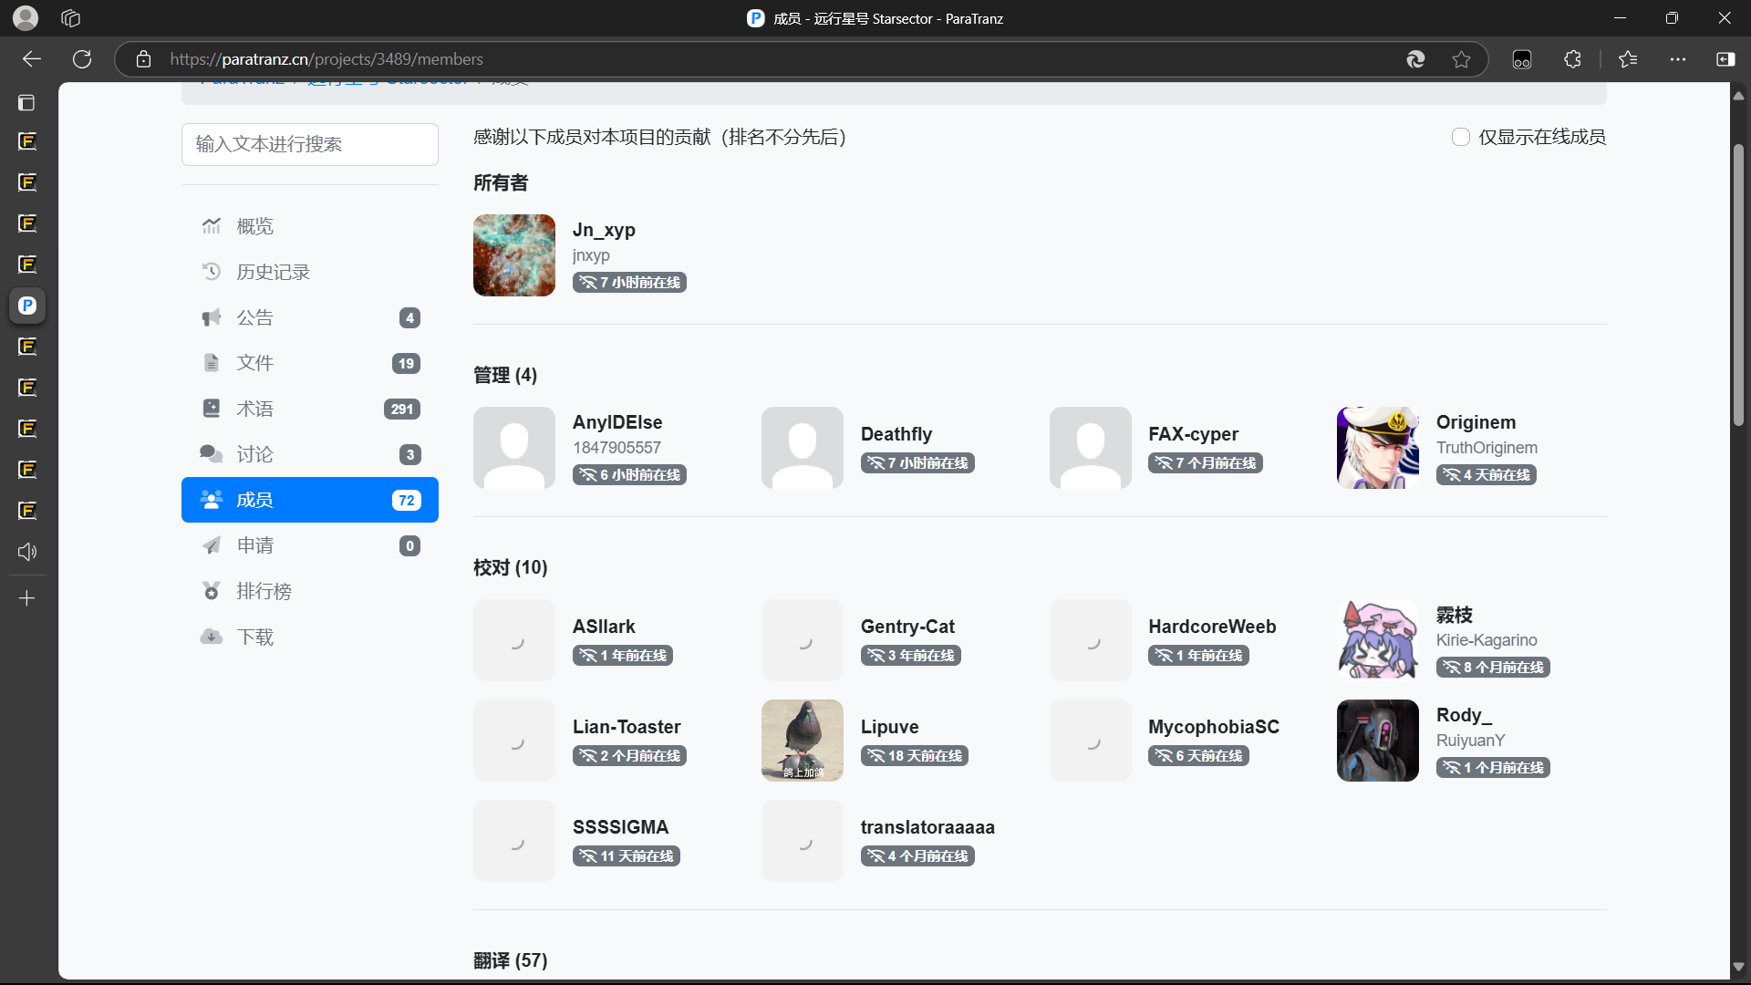Open the browser settings ... menu
The image size is (1751, 985).
[1679, 59]
